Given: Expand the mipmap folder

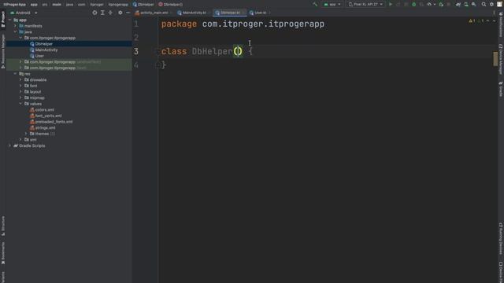Looking at the screenshot, I should click(20, 97).
